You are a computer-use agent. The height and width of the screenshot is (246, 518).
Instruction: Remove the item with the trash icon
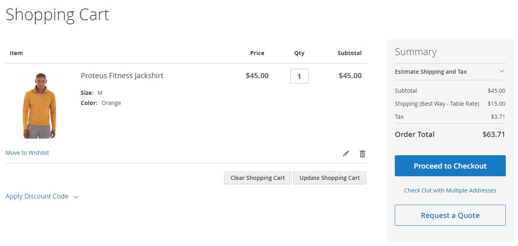tap(362, 154)
